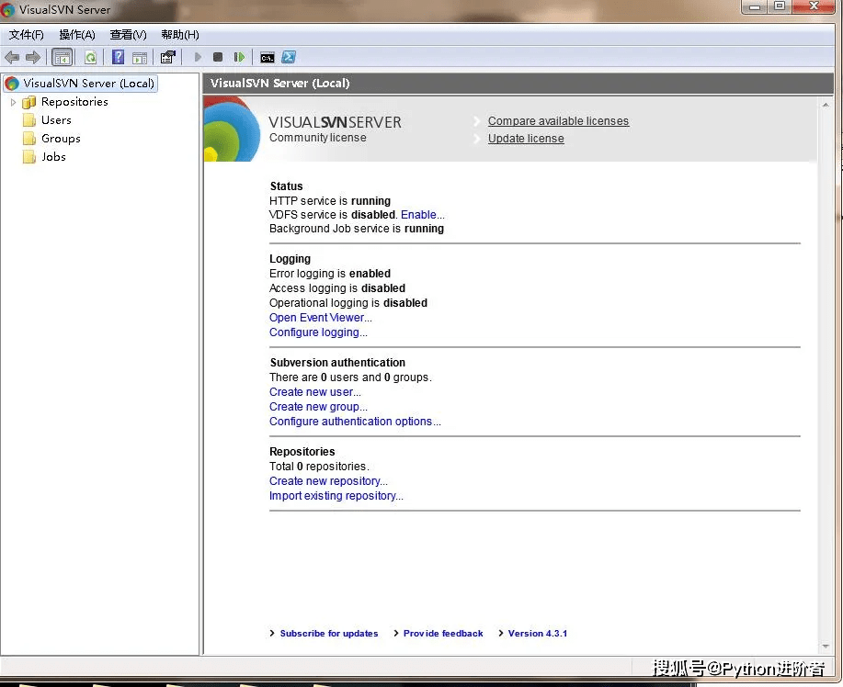Click the Create new user... link
This screenshot has height=687, width=843.
click(x=315, y=392)
